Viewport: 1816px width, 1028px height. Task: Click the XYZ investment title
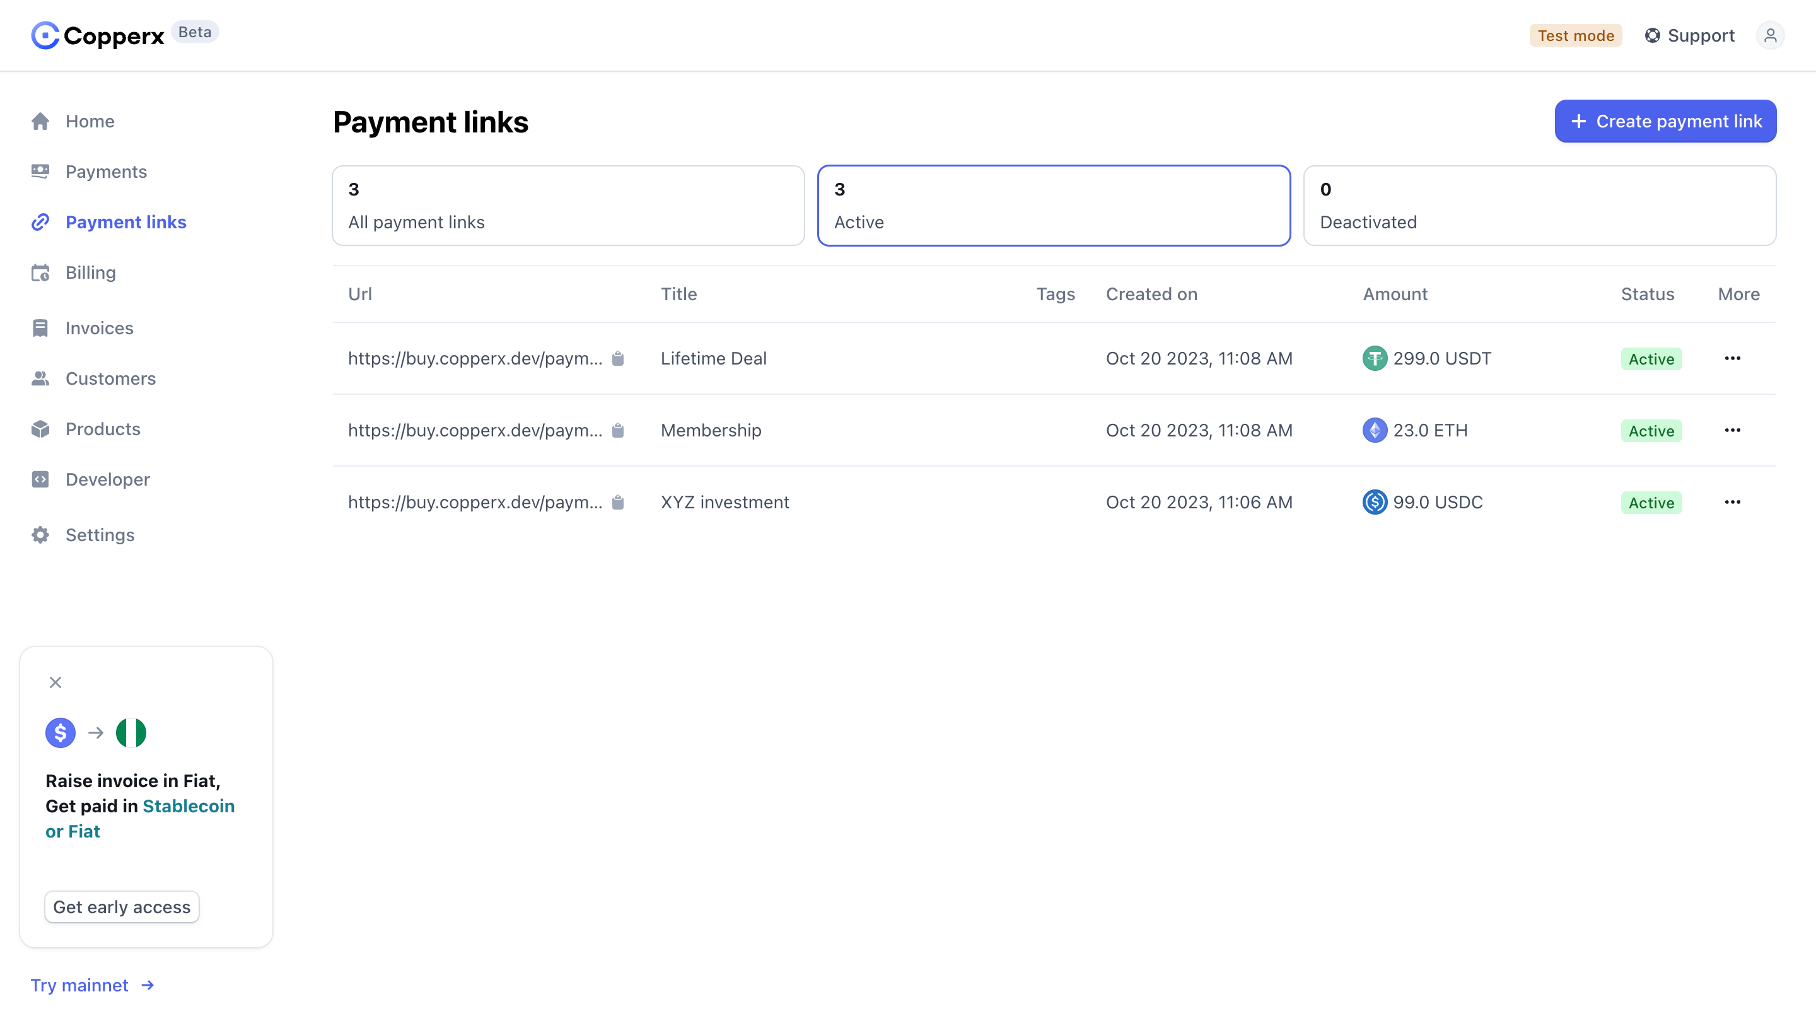pos(725,503)
